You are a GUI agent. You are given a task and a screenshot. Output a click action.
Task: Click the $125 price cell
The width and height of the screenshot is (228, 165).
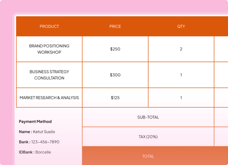[x=115, y=98]
